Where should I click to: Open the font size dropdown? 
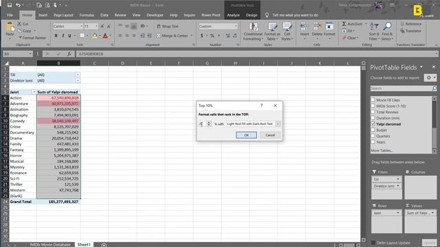[96, 26]
